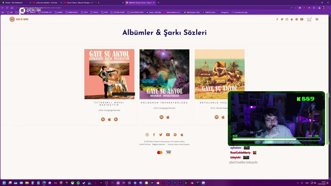Open the Gizlilik Politikası footer link
331x186 pixels.
[x=145, y=144]
